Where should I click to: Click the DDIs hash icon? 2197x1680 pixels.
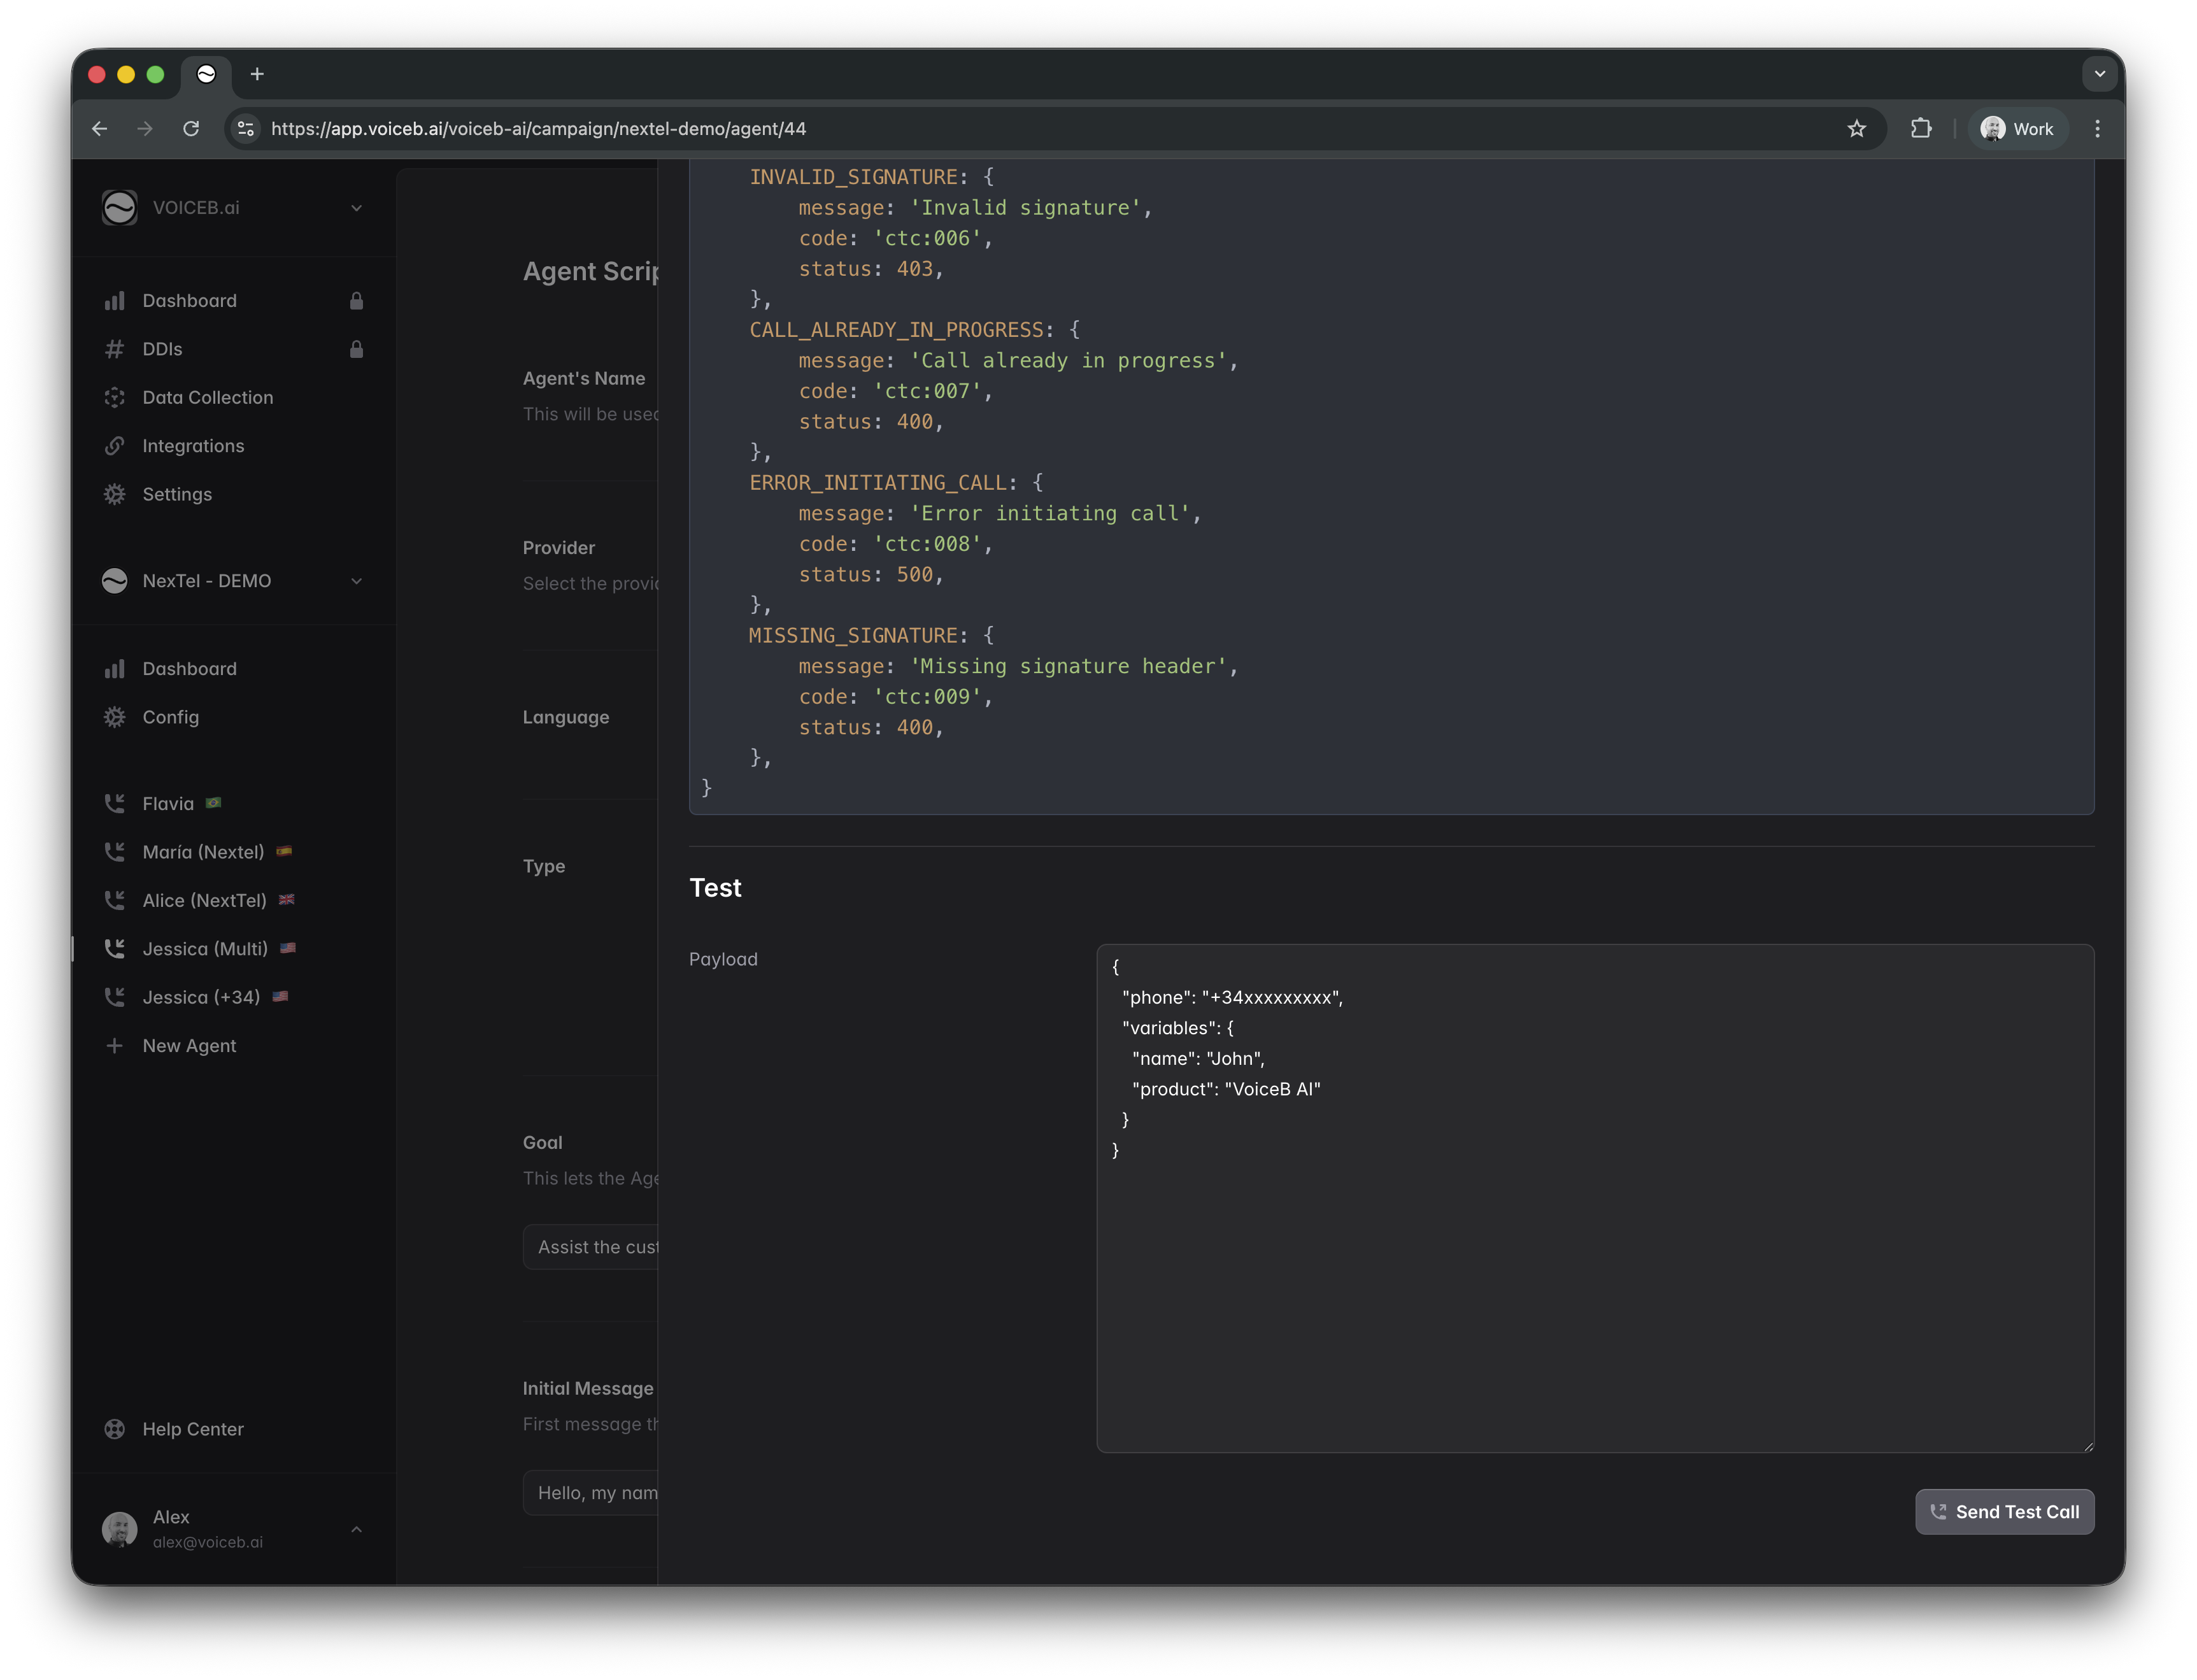(115, 349)
